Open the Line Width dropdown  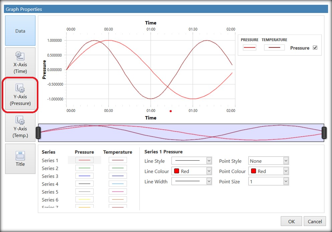coord(192,181)
